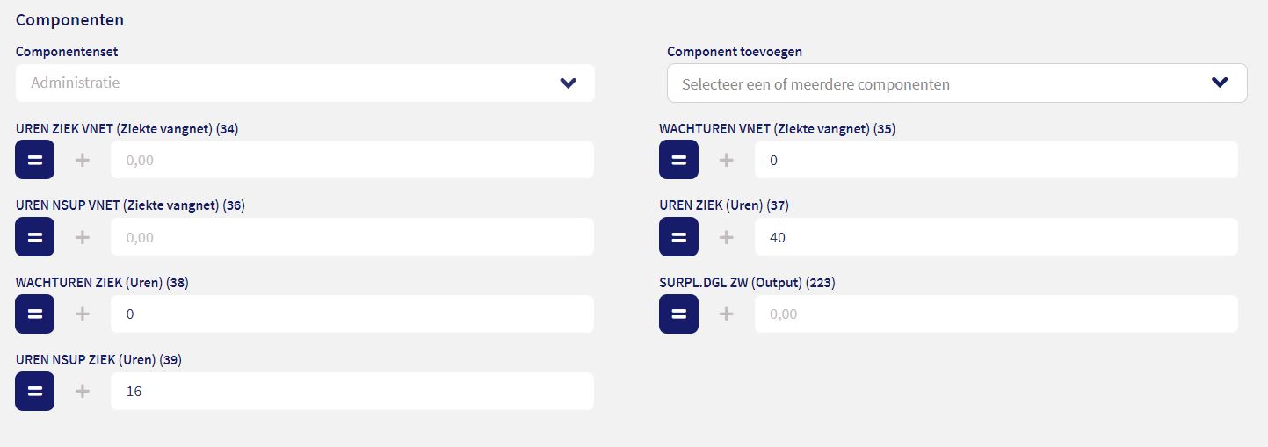Click plus icon for WACHTUREN VNET (35)
1268x447 pixels.
tap(727, 160)
